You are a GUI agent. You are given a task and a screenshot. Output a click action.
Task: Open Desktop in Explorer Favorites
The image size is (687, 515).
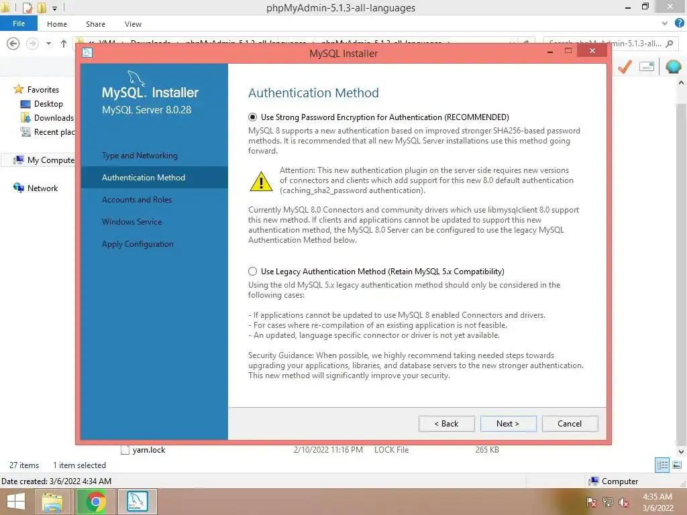pyautogui.click(x=48, y=104)
